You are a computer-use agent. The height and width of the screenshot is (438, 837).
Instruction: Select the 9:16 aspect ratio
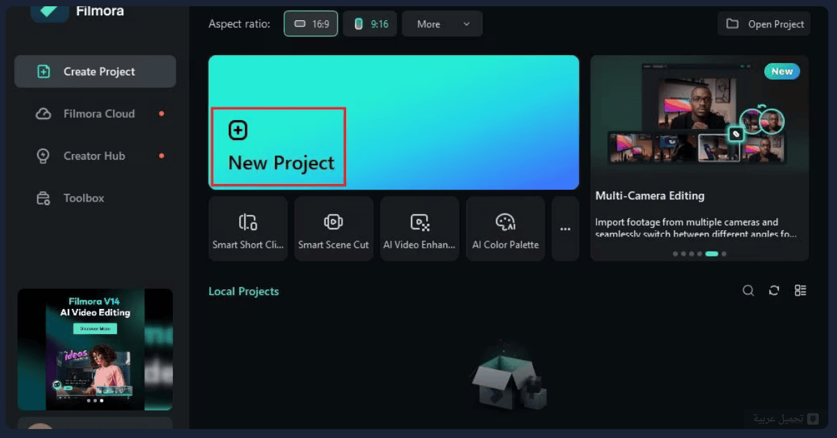(370, 24)
